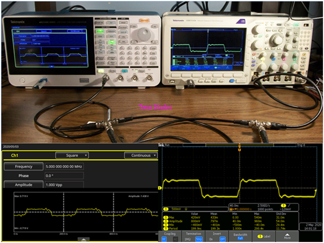Turn Invert Off
This screenshot has width=324, height=243.
tap(222, 239)
